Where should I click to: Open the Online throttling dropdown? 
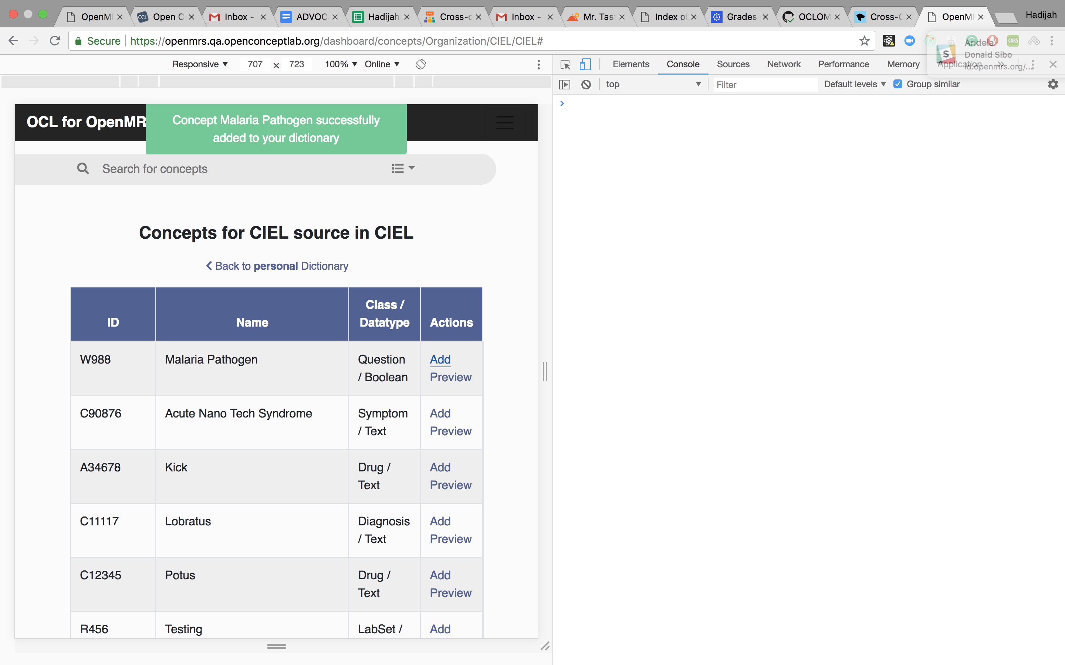382,64
